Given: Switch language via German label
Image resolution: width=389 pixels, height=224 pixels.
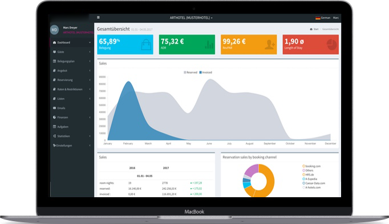Looking at the screenshot, I should coord(326,18).
